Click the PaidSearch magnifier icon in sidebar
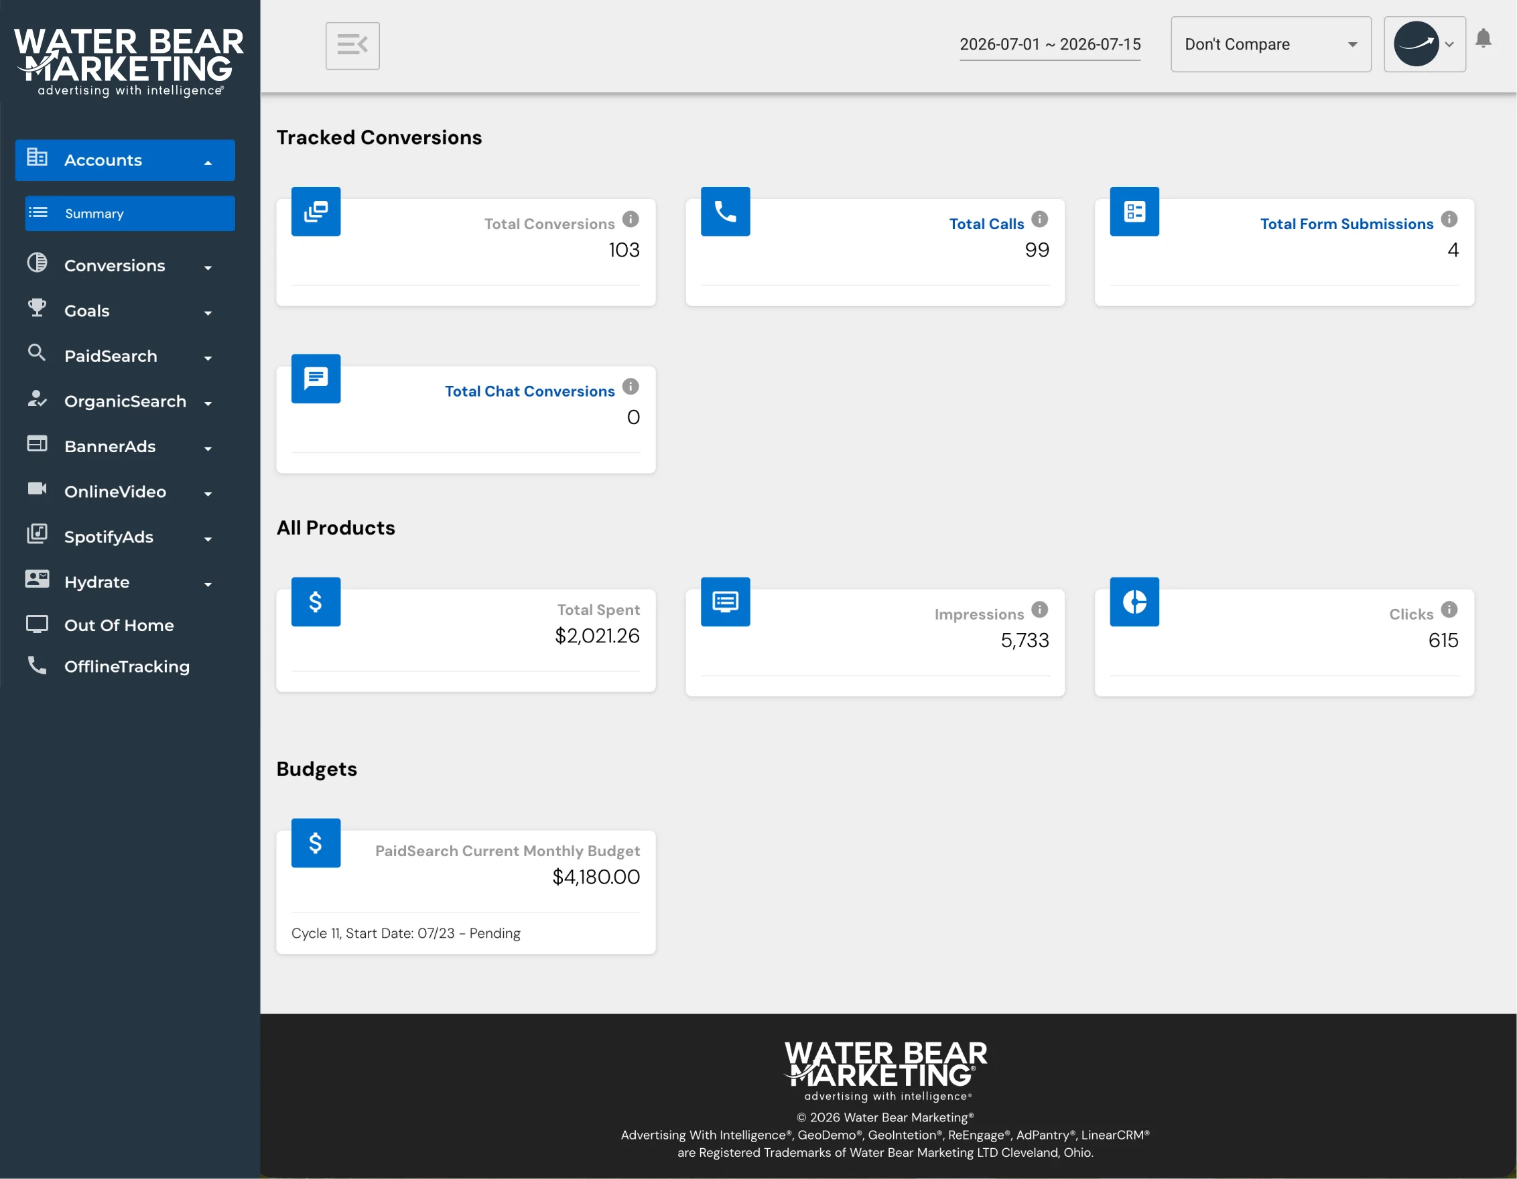The width and height of the screenshot is (1517, 1179). (x=37, y=354)
